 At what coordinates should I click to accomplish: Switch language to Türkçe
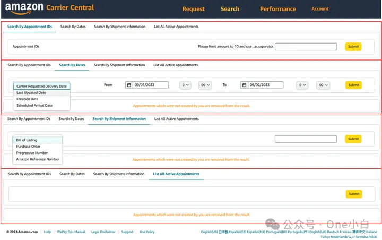[x=325, y=237]
